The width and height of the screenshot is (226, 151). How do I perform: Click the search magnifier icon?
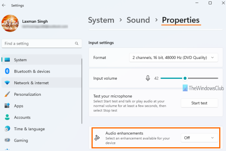point(77,44)
